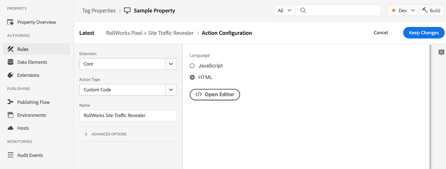Click the Property Overview icon in sidebar

pos(10,22)
